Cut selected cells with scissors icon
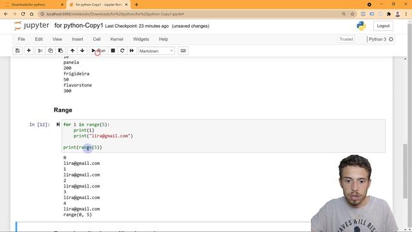Image resolution: width=412 pixels, height=232 pixels. coord(40,51)
